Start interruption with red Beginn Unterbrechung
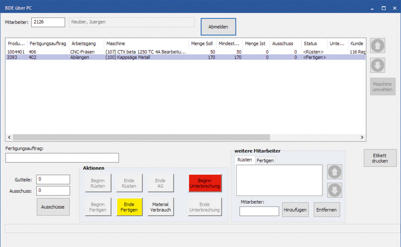The height and width of the screenshot is (247, 401). pos(205,183)
